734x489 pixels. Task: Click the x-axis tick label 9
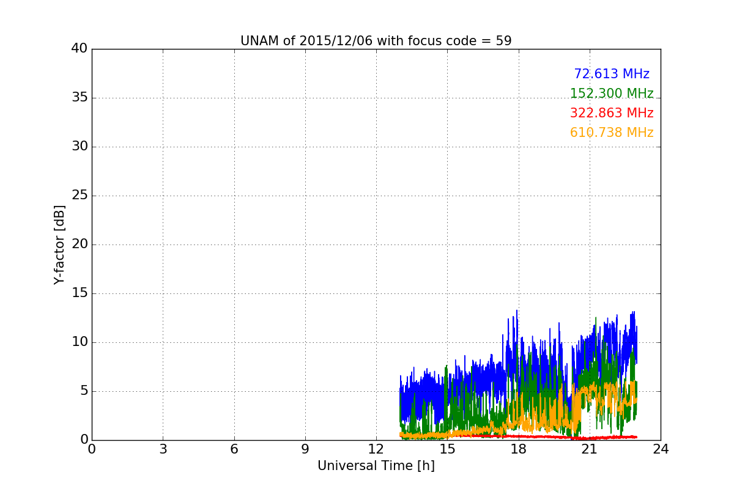point(305,449)
